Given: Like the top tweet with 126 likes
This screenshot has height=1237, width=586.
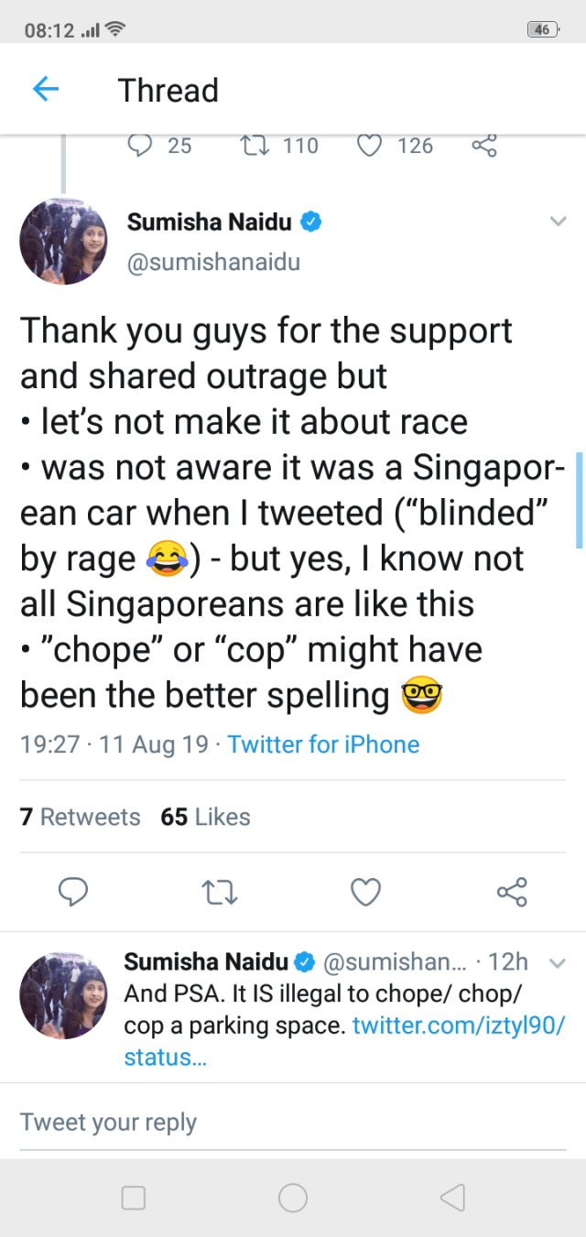Looking at the screenshot, I should (x=369, y=145).
